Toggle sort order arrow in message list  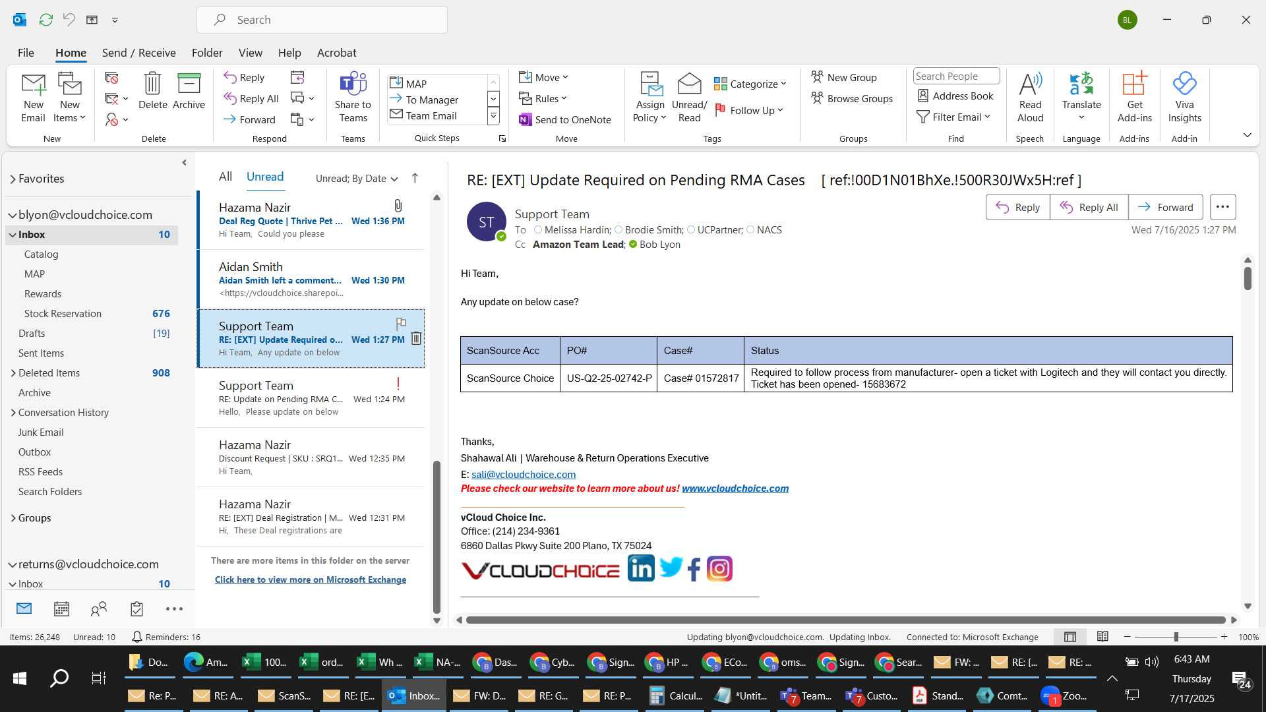click(x=415, y=178)
